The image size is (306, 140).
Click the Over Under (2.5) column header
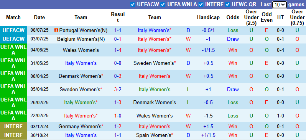click(x=251, y=17)
